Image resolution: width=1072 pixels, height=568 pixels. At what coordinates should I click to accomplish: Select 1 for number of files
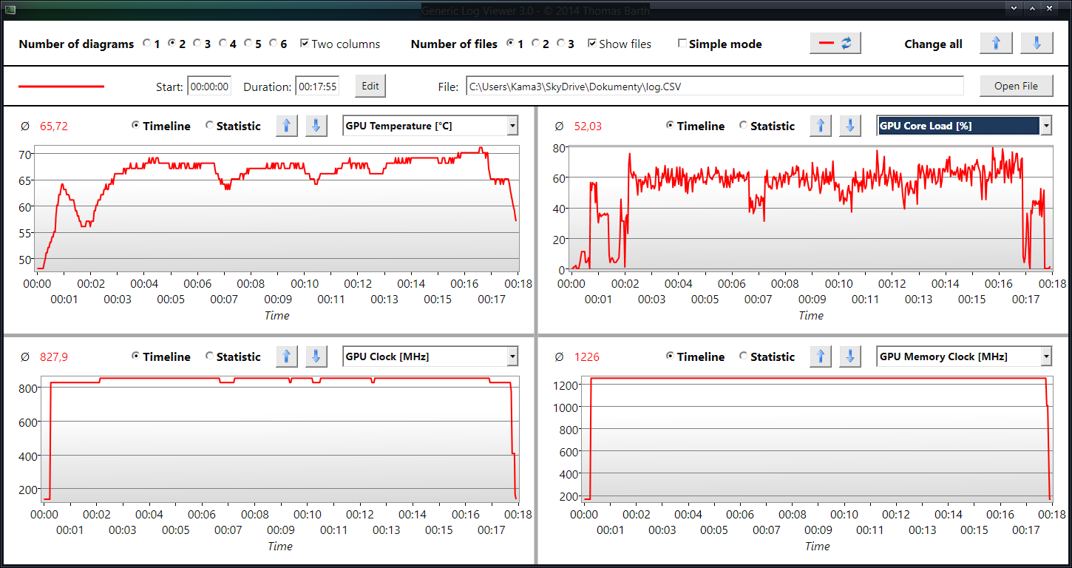point(511,44)
